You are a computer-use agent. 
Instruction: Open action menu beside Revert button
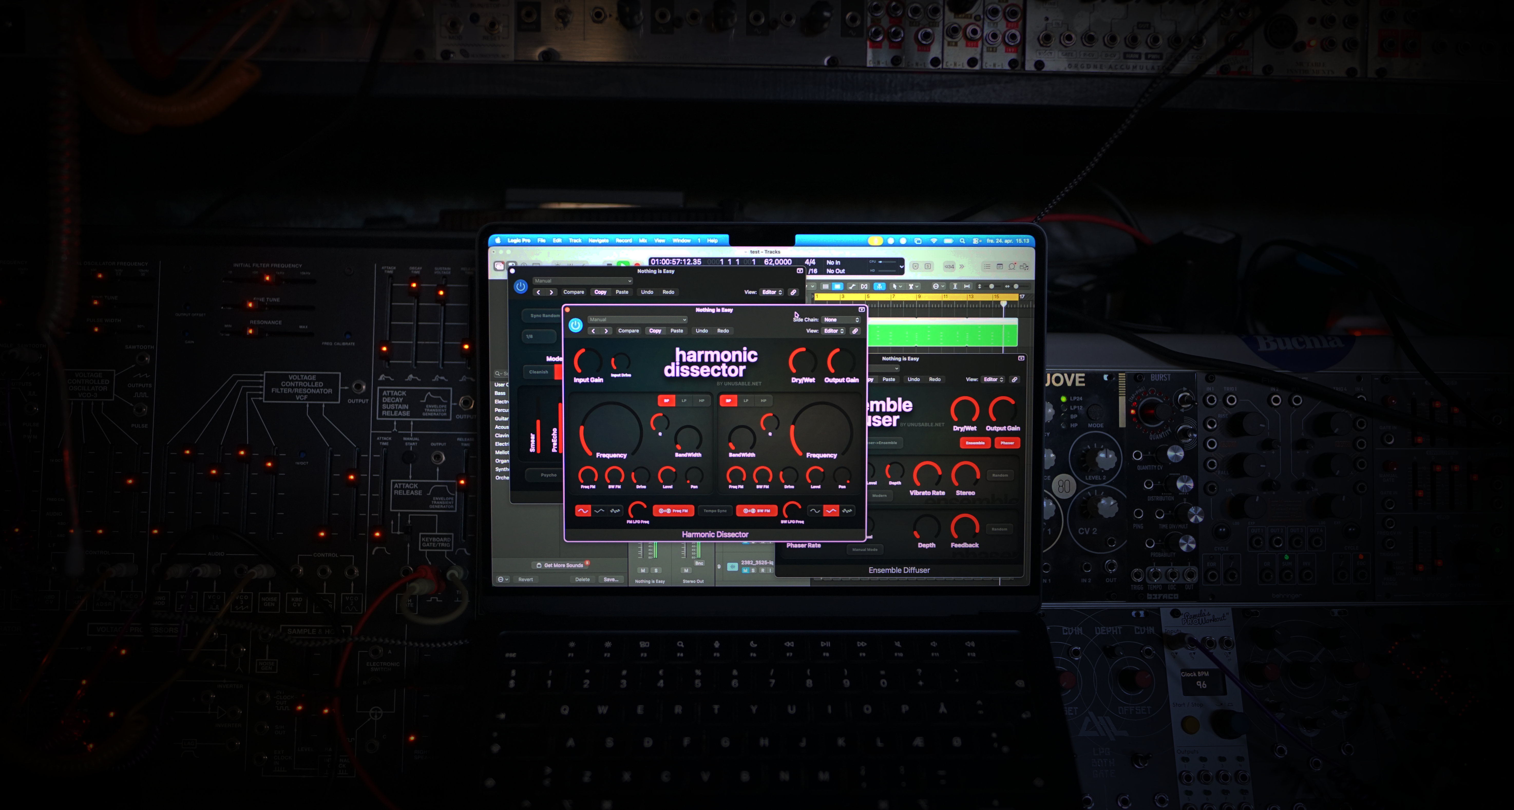coord(503,579)
